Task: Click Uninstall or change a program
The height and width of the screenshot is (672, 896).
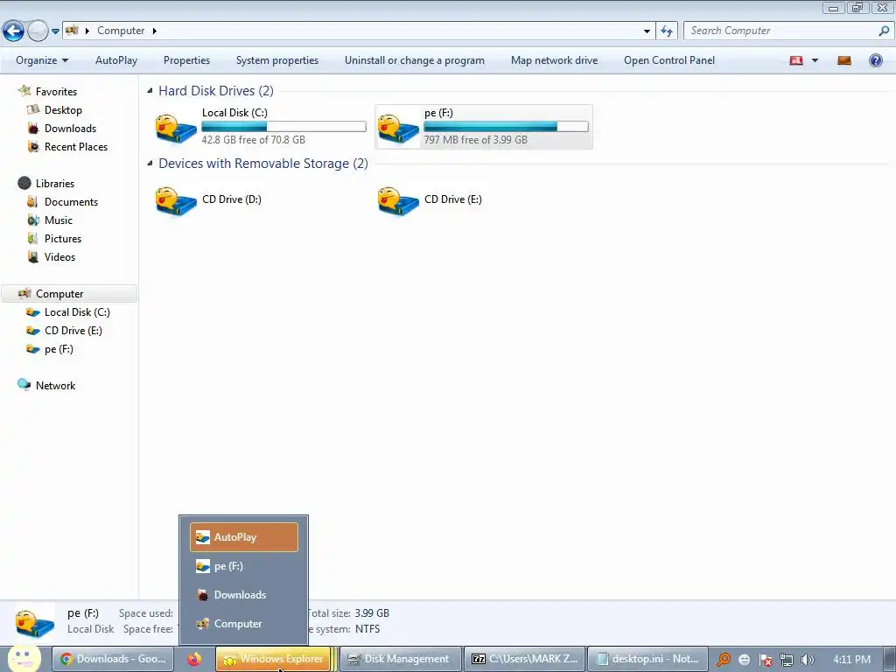Action: [414, 60]
